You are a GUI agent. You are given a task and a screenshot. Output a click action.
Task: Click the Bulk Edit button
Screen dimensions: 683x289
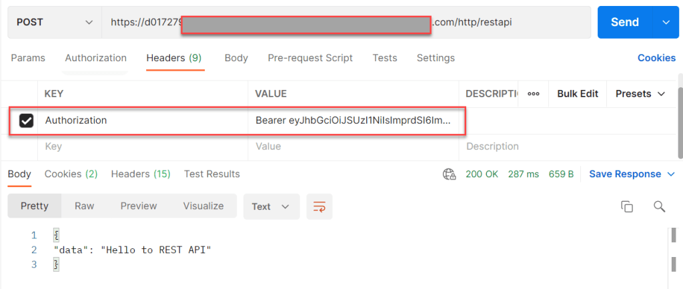578,94
